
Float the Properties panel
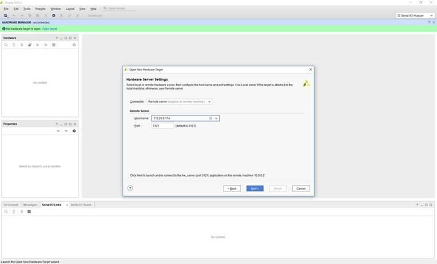(70, 124)
